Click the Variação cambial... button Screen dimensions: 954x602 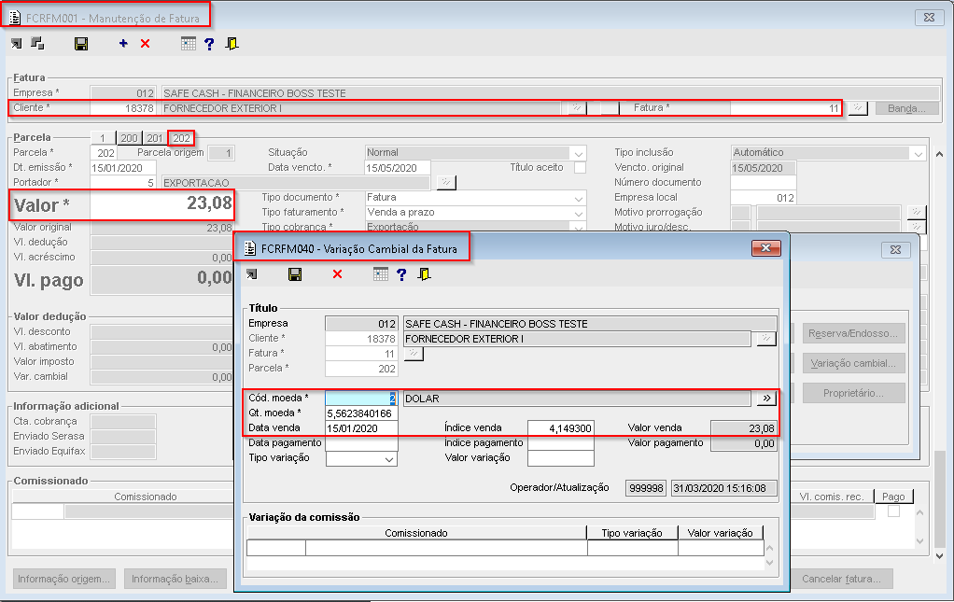tap(853, 363)
